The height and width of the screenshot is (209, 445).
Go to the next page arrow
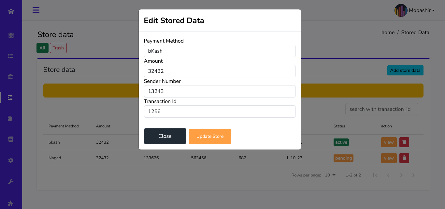[x=401, y=175]
